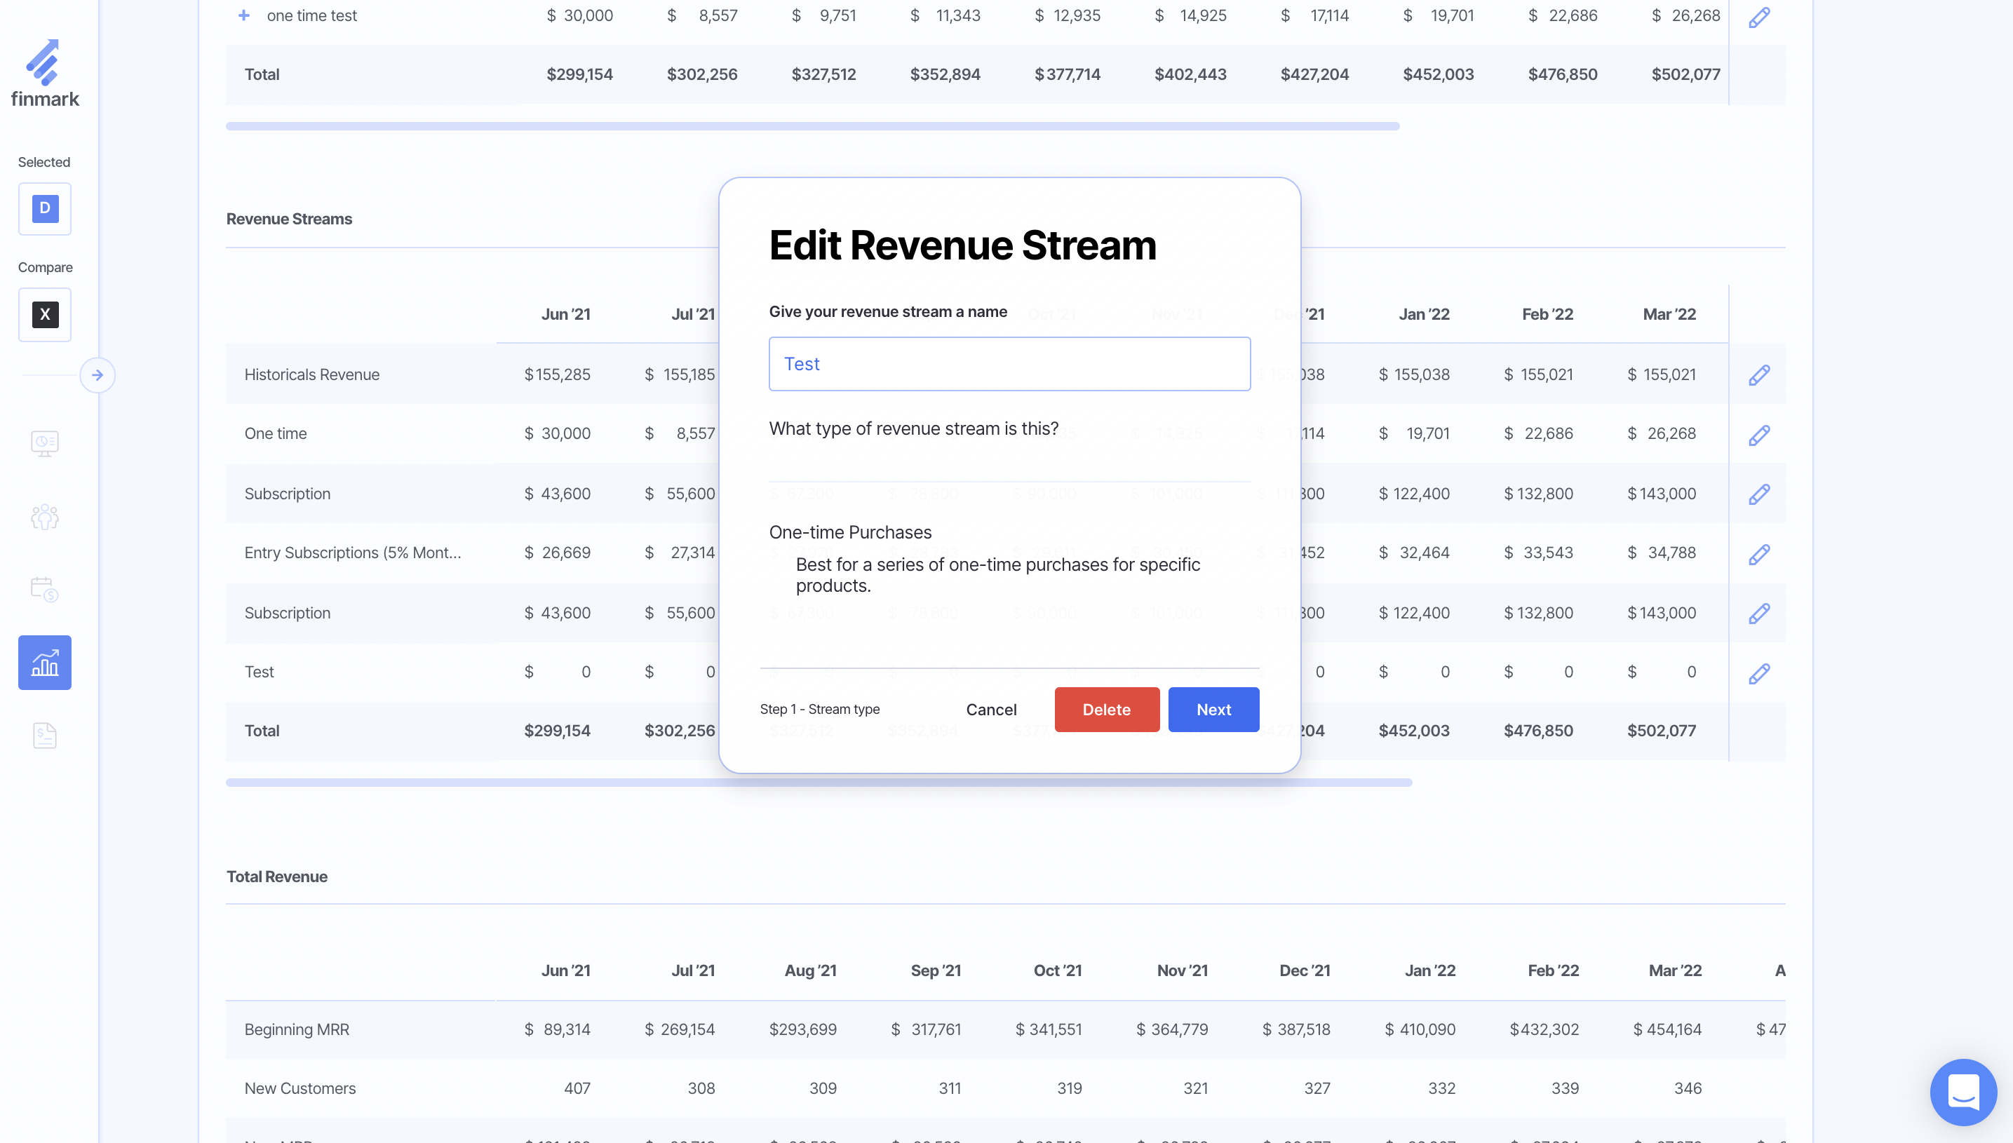The height and width of the screenshot is (1143, 2013).
Task: Expand the sidebar with arrow button
Action: [97, 375]
